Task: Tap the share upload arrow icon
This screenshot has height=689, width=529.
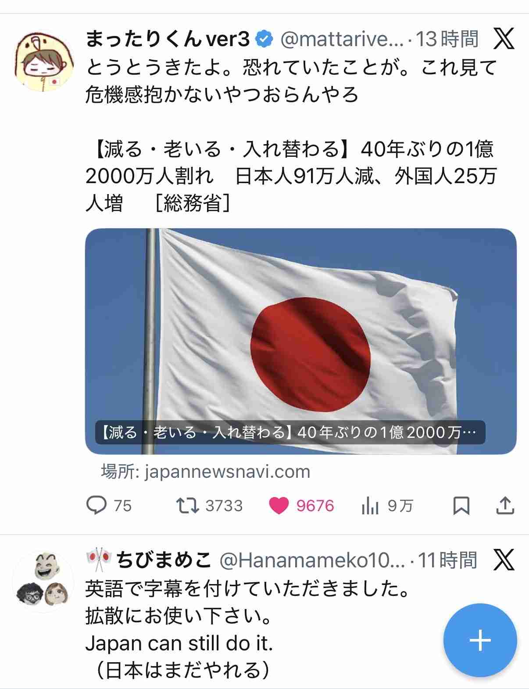Action: pos(505,505)
